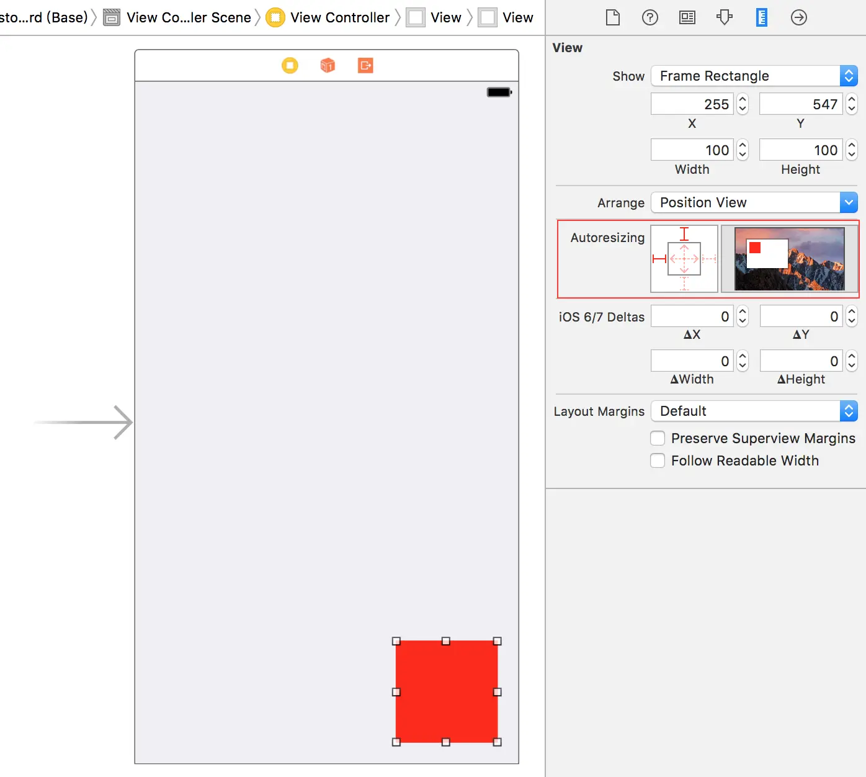Screen dimensions: 866x777
Task: Click the ΔWidth delta input field
Action: tap(692, 361)
